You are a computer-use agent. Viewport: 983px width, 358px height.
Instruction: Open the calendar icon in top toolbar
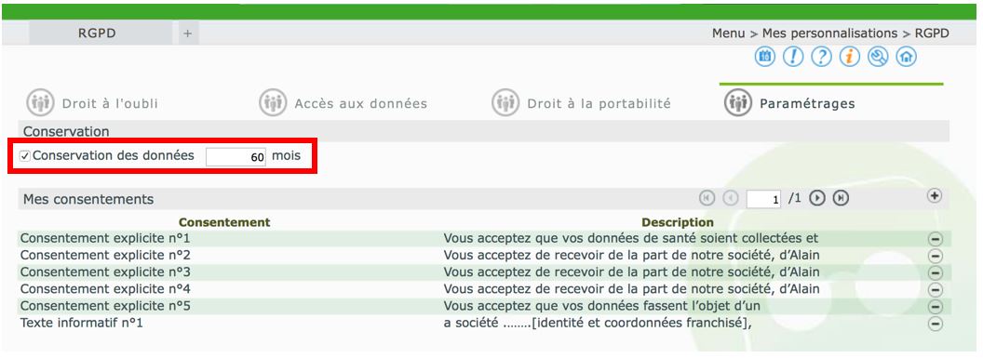[x=764, y=57]
